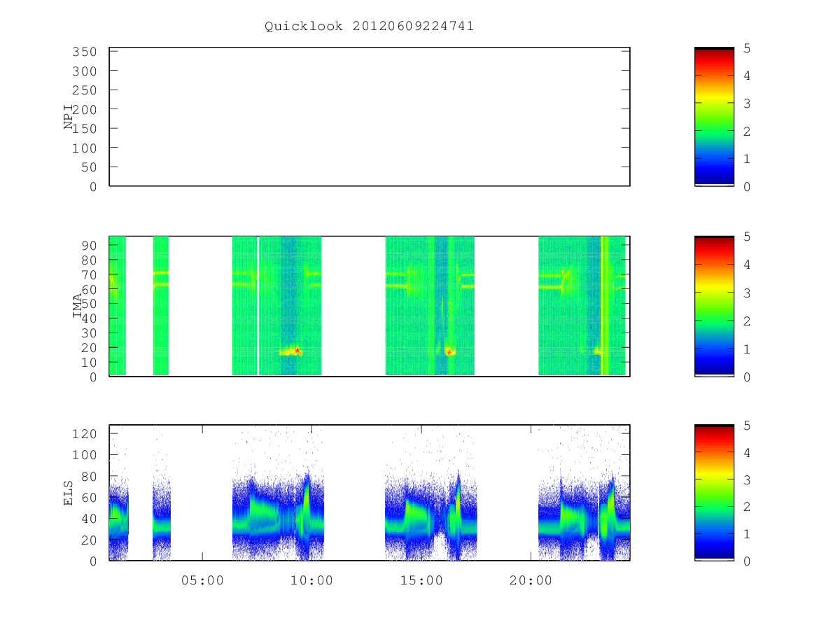Click the 90 tick on IMA axis
The width and height of the screenshot is (840, 630).
click(90, 245)
